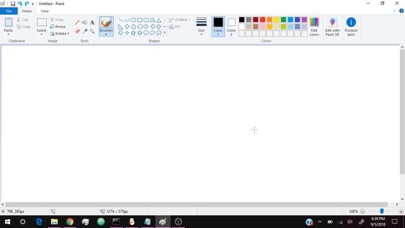Choose the yellow palette swatch

[x=277, y=20]
